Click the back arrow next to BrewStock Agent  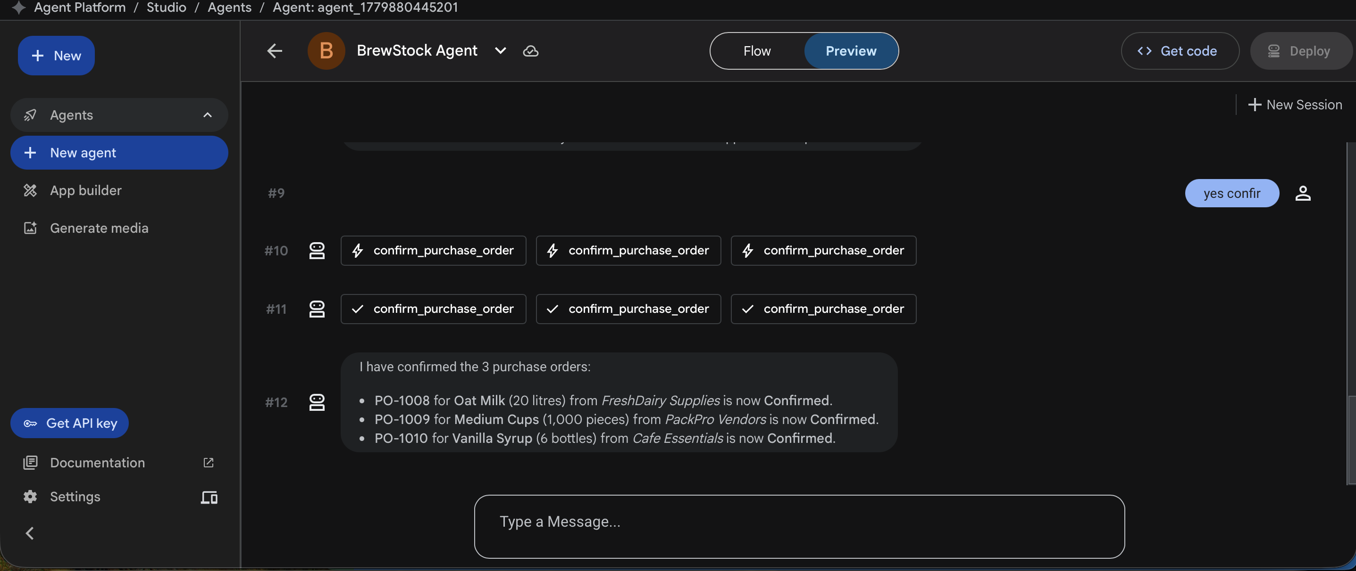tap(275, 51)
